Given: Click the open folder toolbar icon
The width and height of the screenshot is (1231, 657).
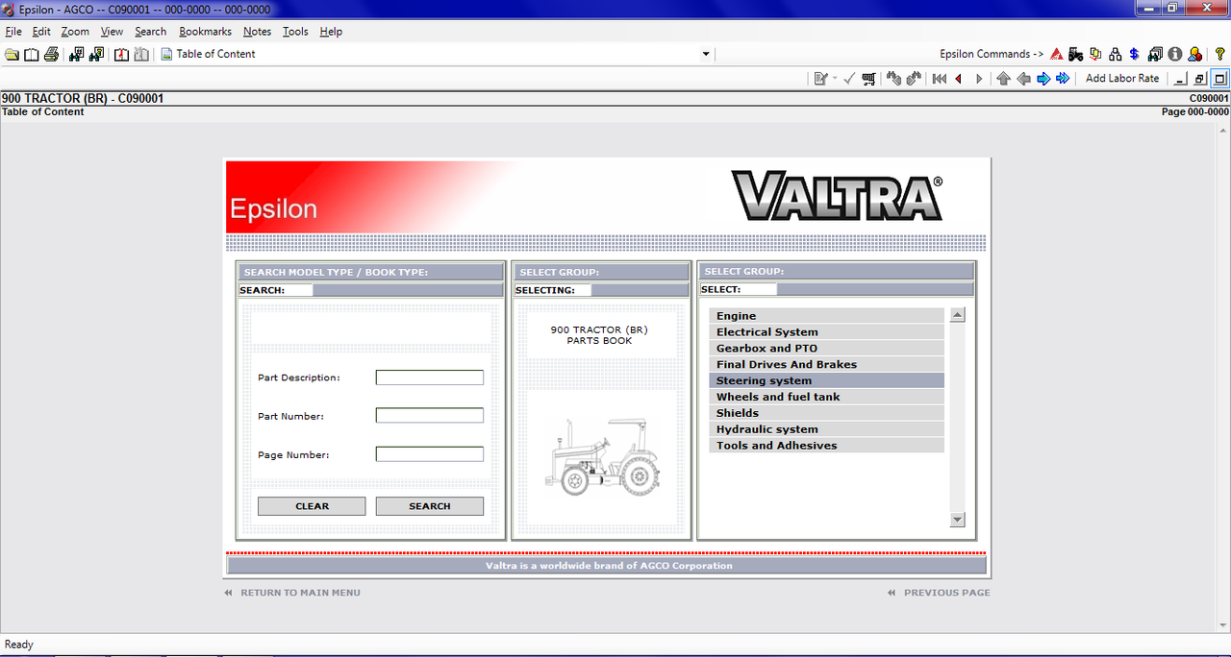Looking at the screenshot, I should [12, 54].
